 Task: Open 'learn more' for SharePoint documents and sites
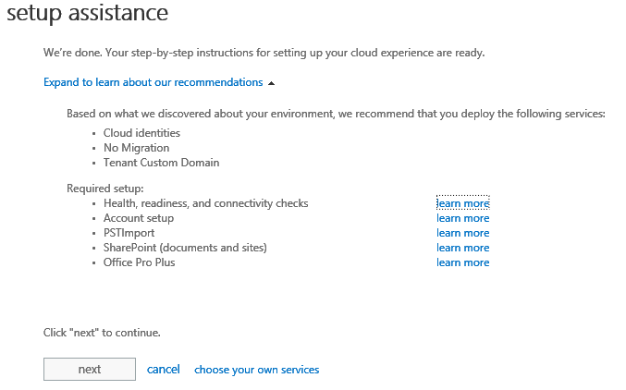(x=462, y=248)
